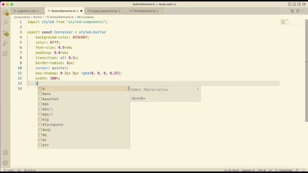Click 'ButtonElements.ts' in the breadcrumb

[62, 17]
